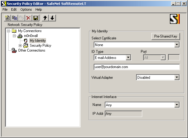Select the m0n0wall connection label
Viewport: 188px width, 138px height.
31,36
